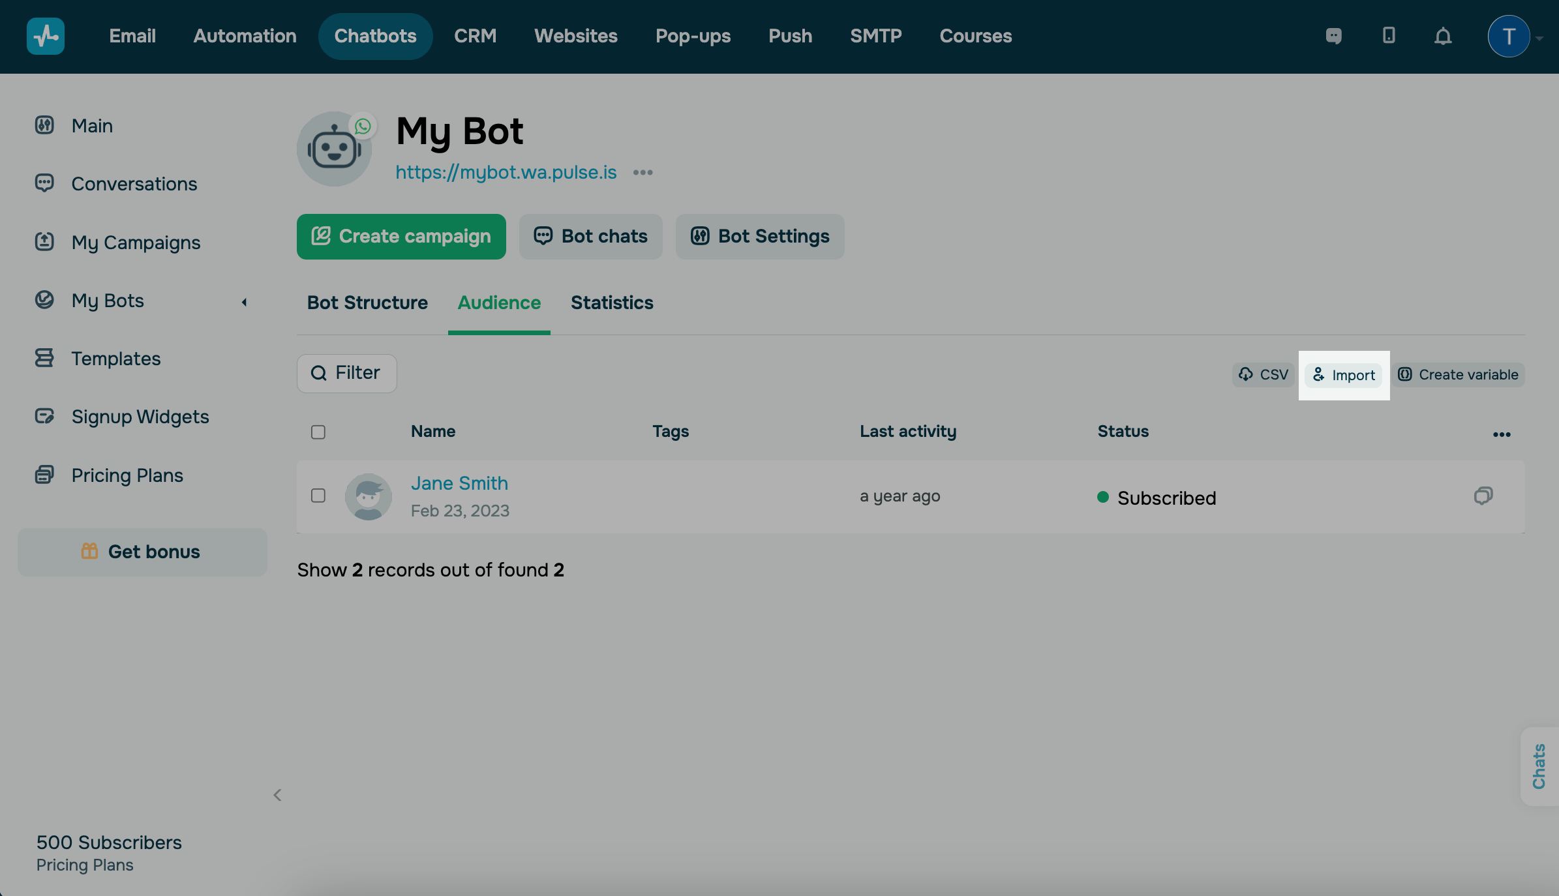Click the Status column header
Viewport: 1559px width, 896px height.
(x=1123, y=431)
